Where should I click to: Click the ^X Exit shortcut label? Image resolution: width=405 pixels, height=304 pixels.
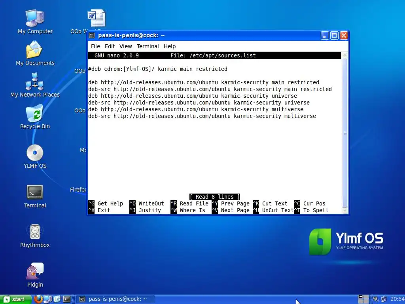tap(99, 211)
